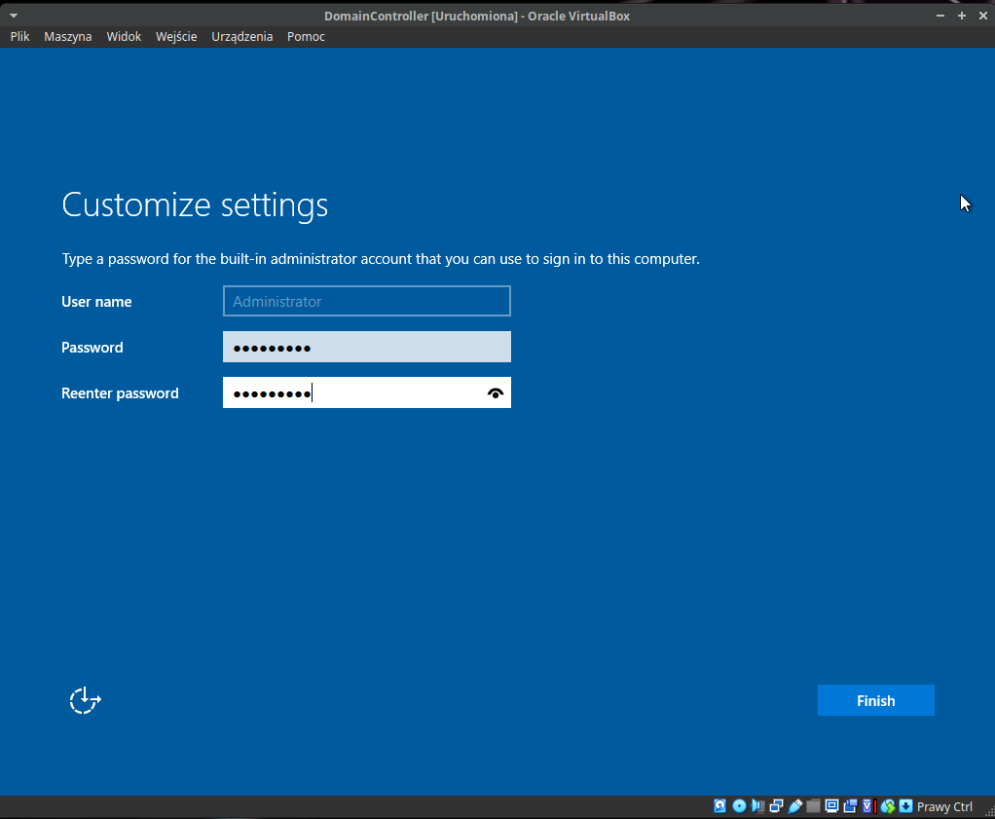Focus the Reenter password field
995x819 pixels.
[367, 392]
